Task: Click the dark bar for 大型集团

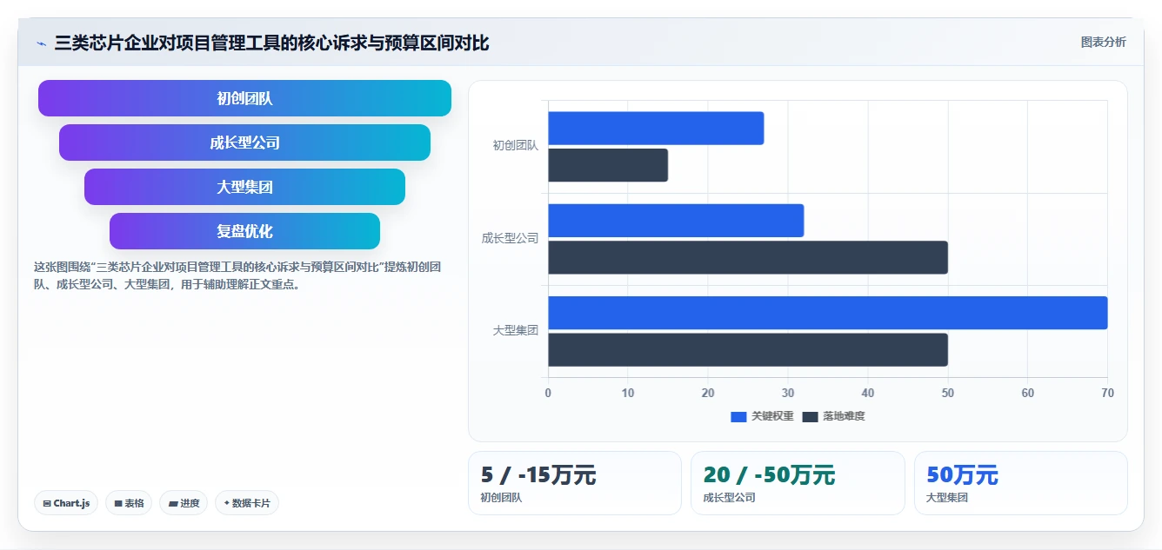Action: (748, 349)
